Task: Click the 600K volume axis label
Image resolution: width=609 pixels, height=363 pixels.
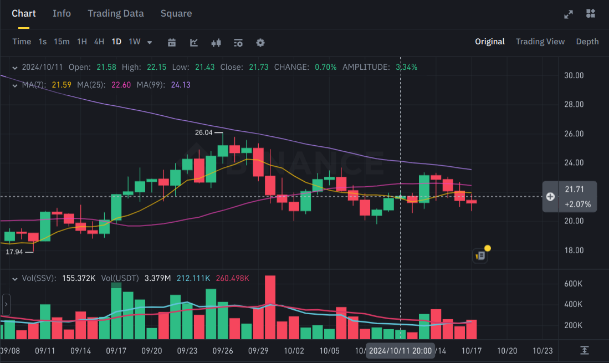Action: tap(574, 284)
